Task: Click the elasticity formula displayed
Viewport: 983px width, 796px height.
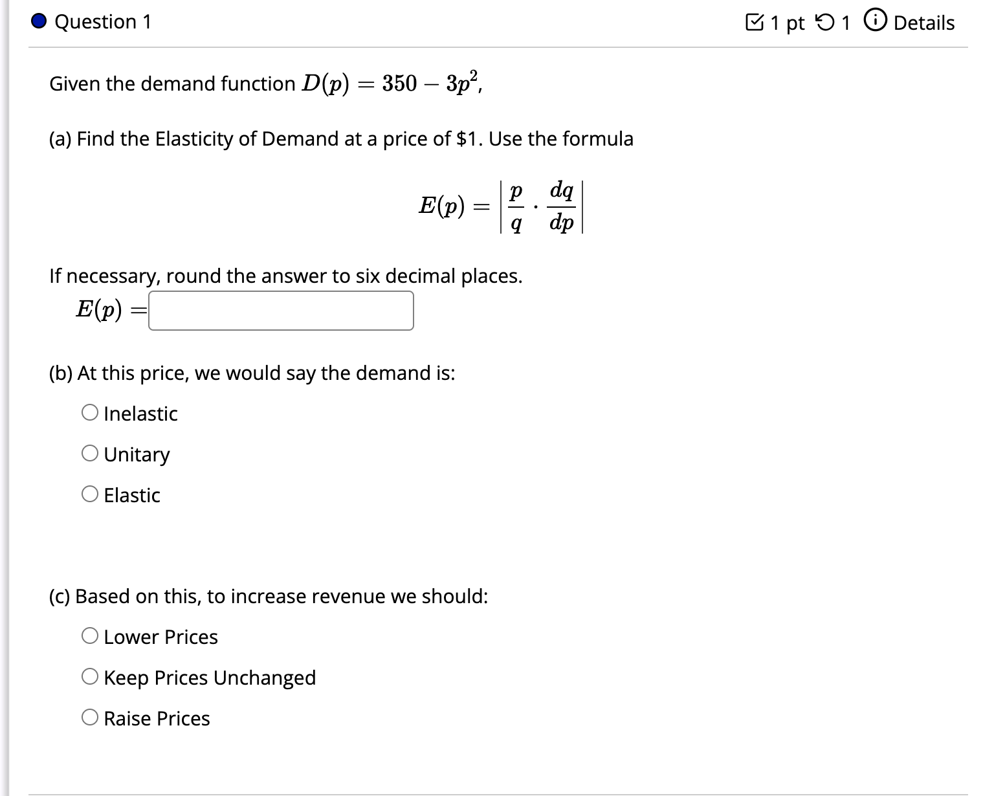Action: [502, 206]
